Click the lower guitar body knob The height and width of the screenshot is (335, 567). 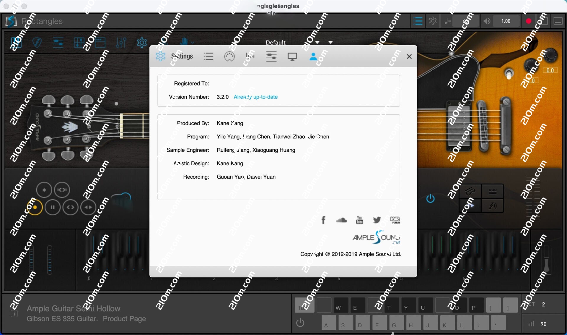pyautogui.click(x=532, y=66)
